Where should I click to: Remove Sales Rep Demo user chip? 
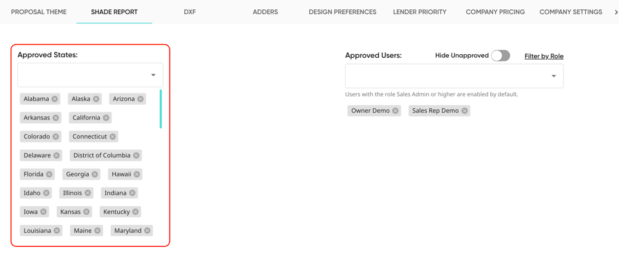click(x=464, y=111)
